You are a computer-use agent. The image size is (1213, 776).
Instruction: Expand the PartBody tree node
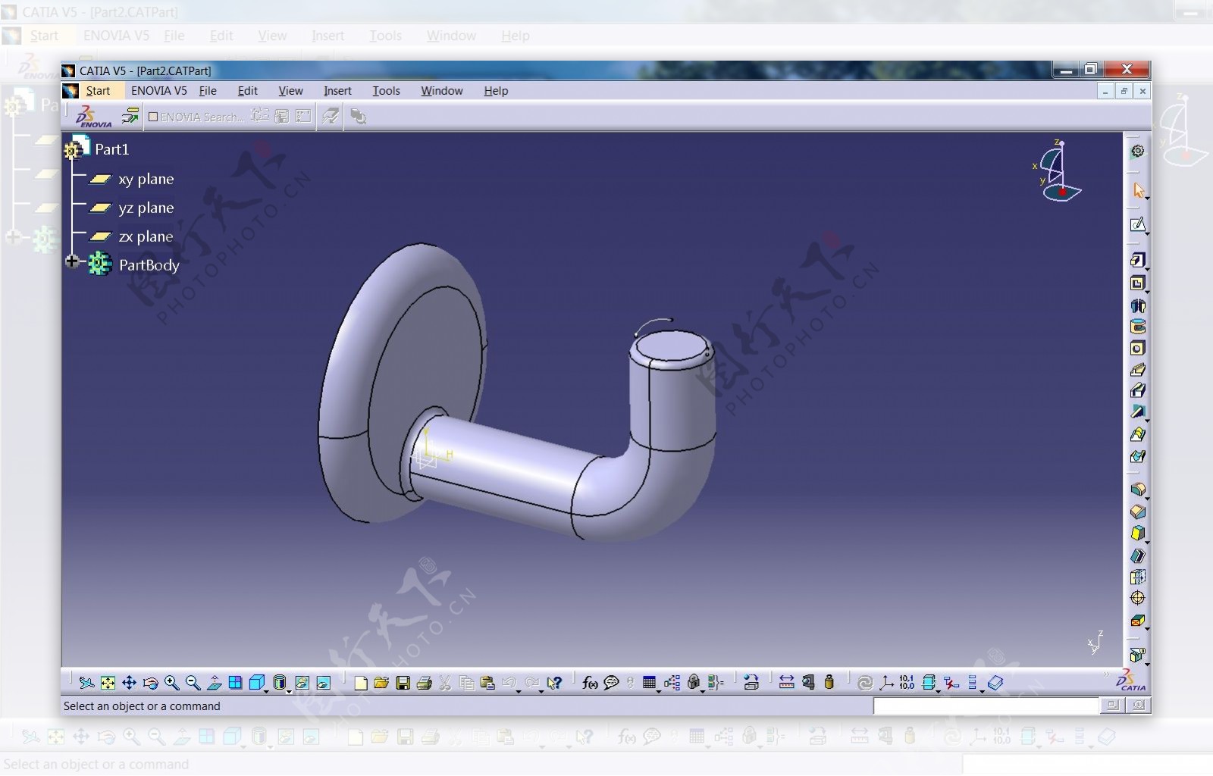tap(72, 261)
